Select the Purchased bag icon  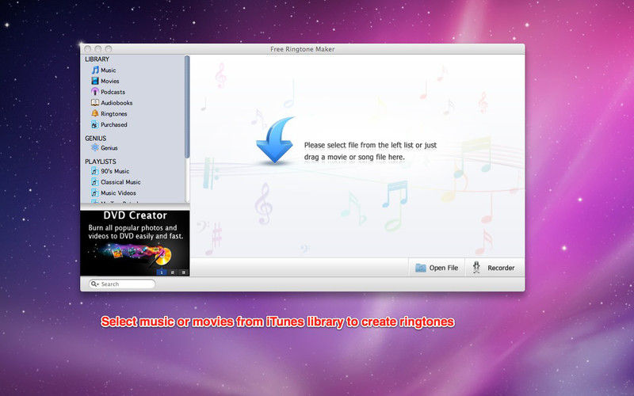[95, 125]
